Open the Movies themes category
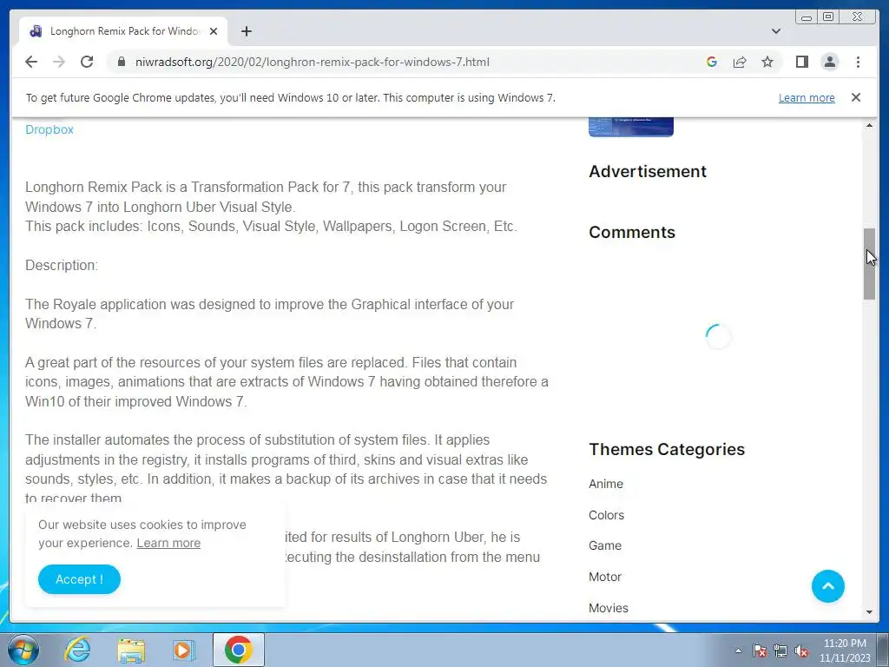Viewport: 889px width, 667px height. (x=609, y=608)
